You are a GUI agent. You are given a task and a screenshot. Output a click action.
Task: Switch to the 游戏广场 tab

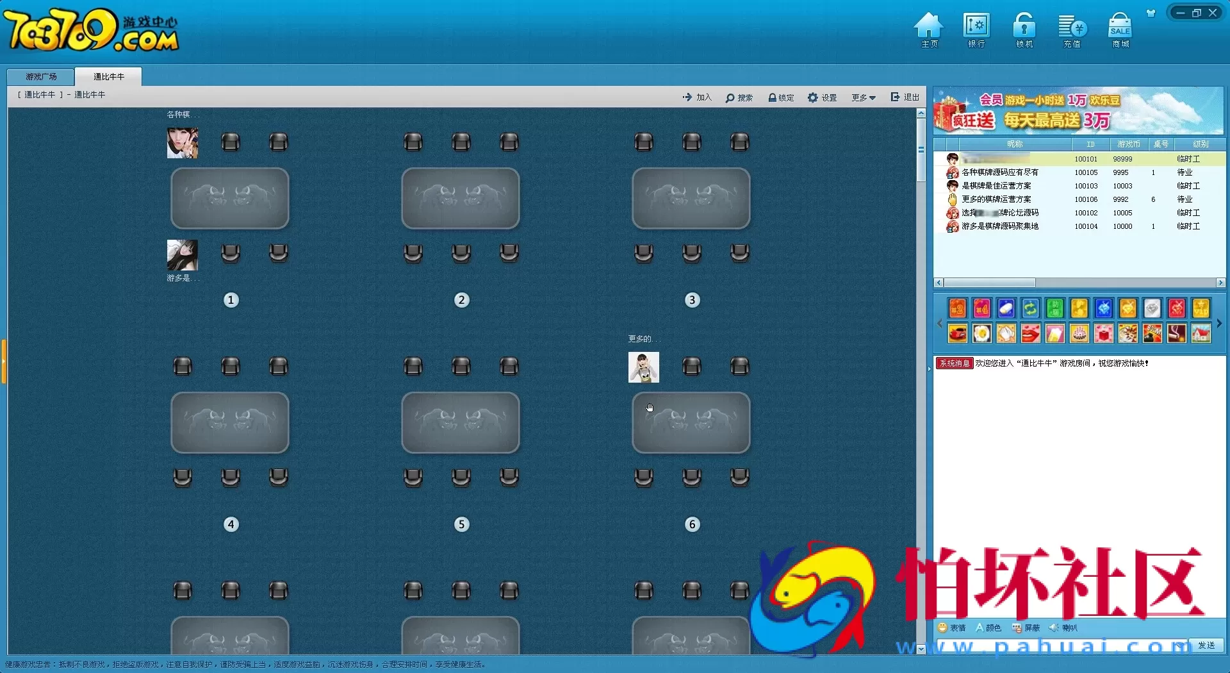coord(41,77)
